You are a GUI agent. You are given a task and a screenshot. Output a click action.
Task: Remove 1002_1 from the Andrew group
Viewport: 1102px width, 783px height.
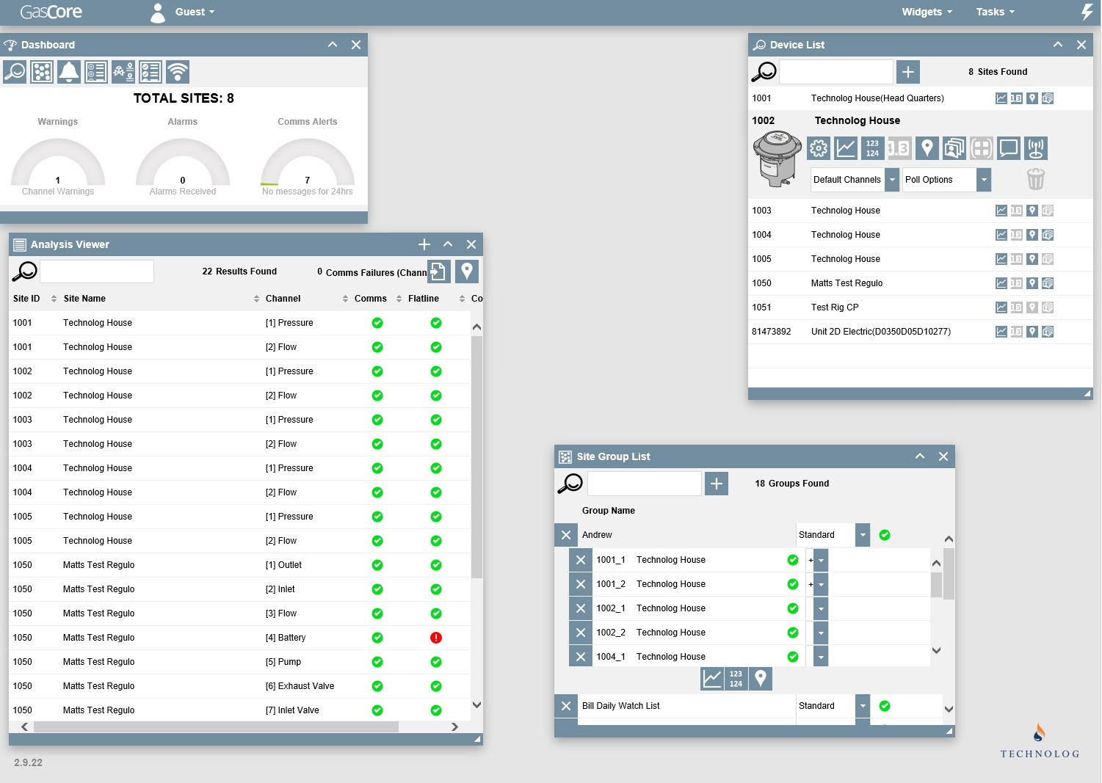pyautogui.click(x=581, y=608)
